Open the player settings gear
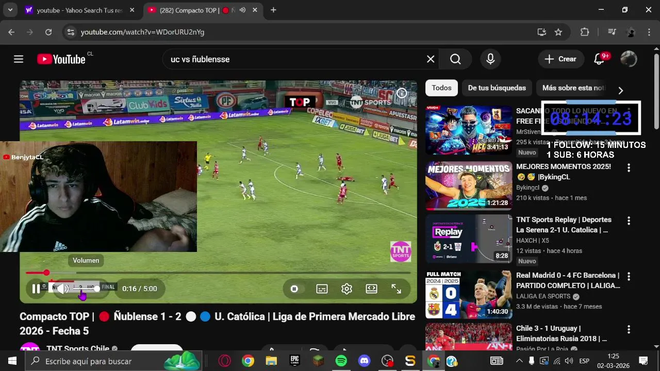 [x=346, y=289]
